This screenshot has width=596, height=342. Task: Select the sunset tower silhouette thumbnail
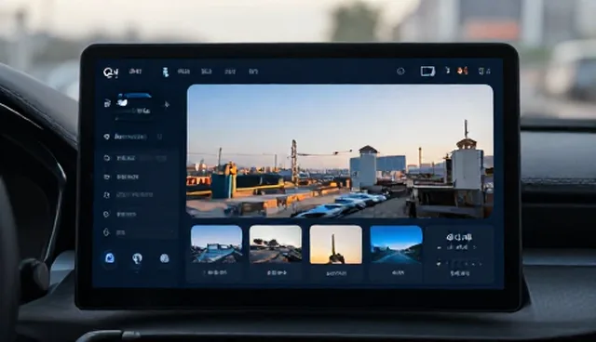(335, 244)
